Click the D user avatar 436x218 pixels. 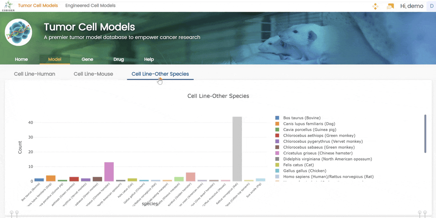tap(432, 6)
